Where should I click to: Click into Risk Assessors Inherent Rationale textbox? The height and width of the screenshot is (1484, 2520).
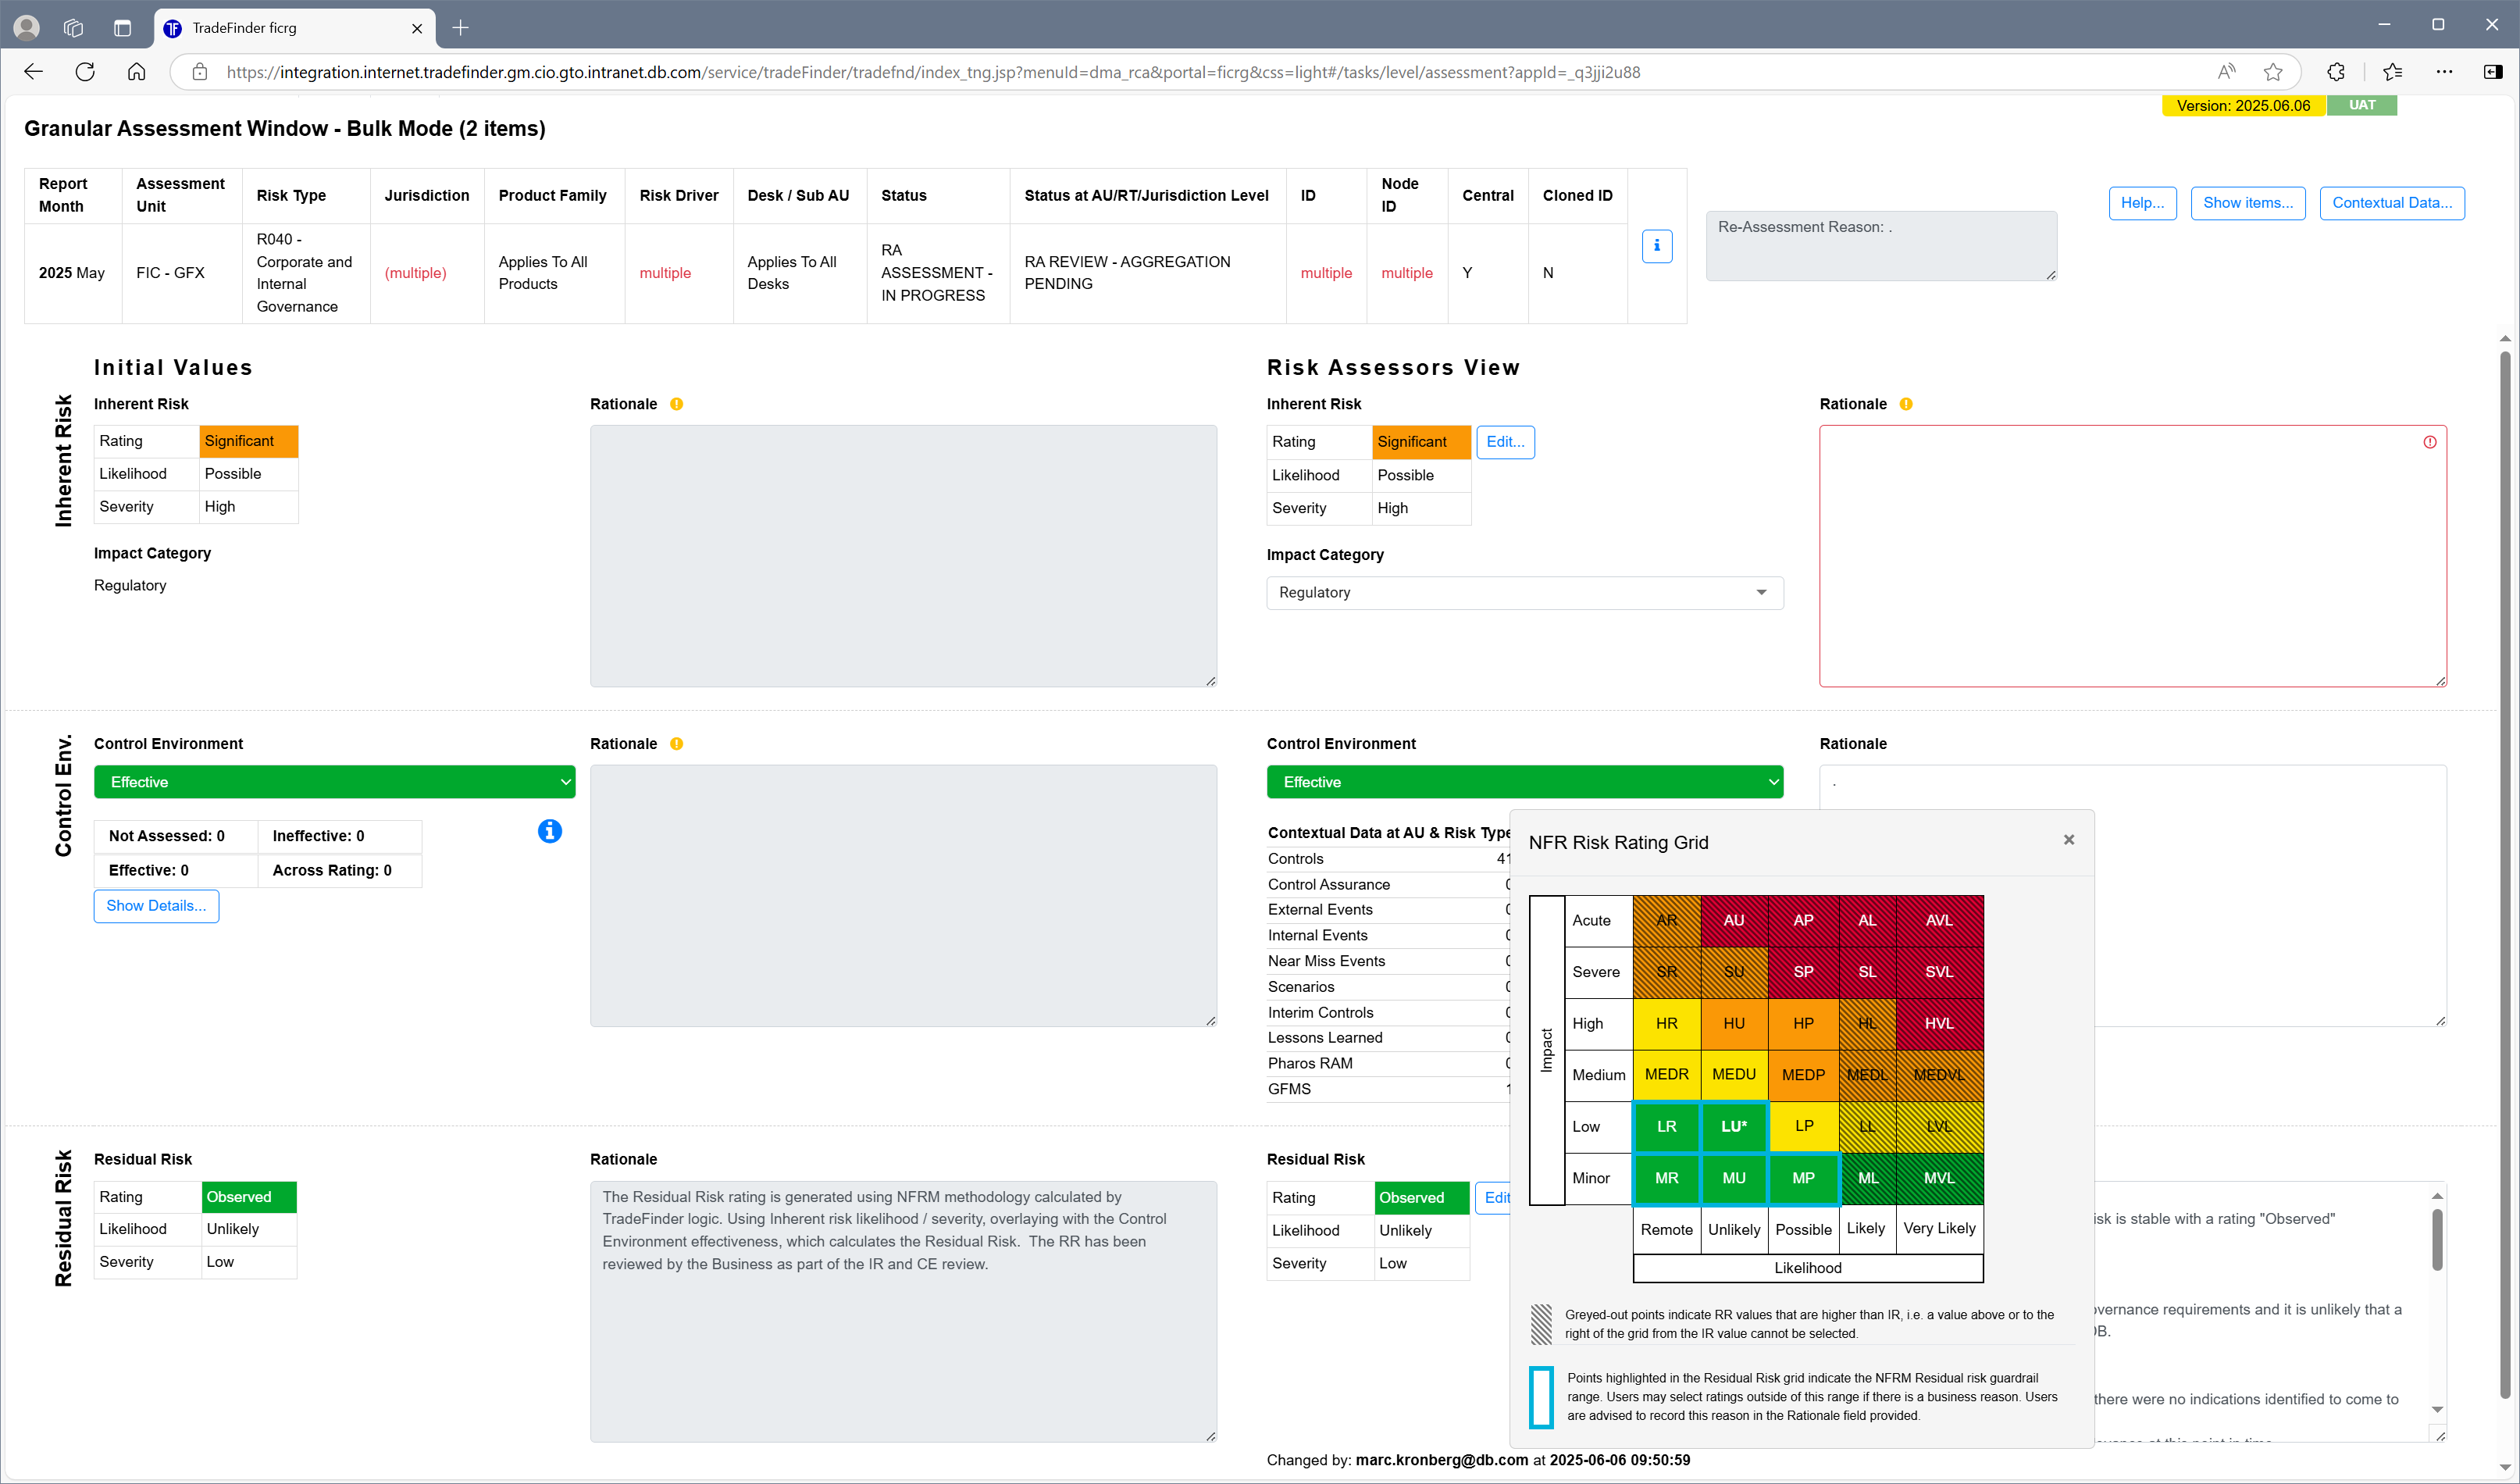click(x=2130, y=556)
